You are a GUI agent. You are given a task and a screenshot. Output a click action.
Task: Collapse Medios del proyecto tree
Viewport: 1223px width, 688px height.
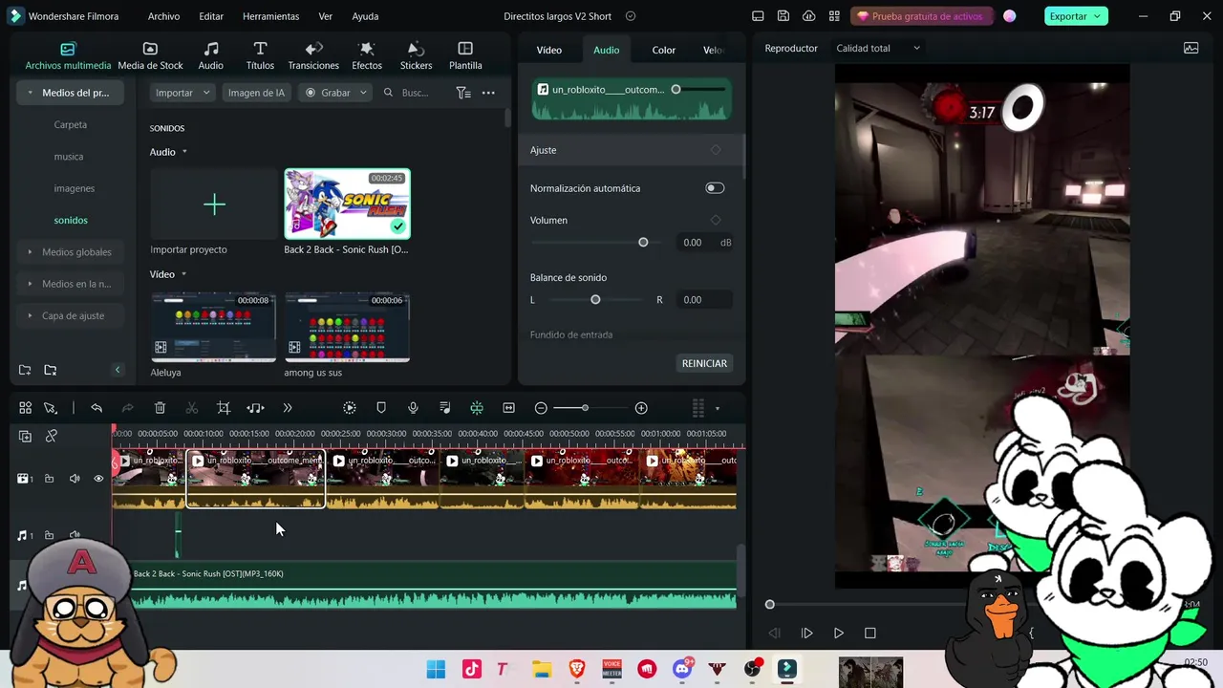tap(31, 93)
